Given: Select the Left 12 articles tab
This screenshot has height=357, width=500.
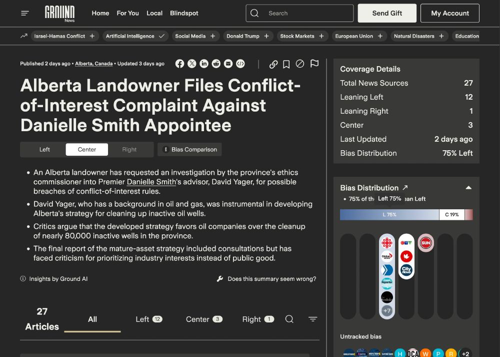Looking at the screenshot, I should point(149,319).
